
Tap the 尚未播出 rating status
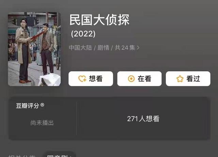click(42, 123)
